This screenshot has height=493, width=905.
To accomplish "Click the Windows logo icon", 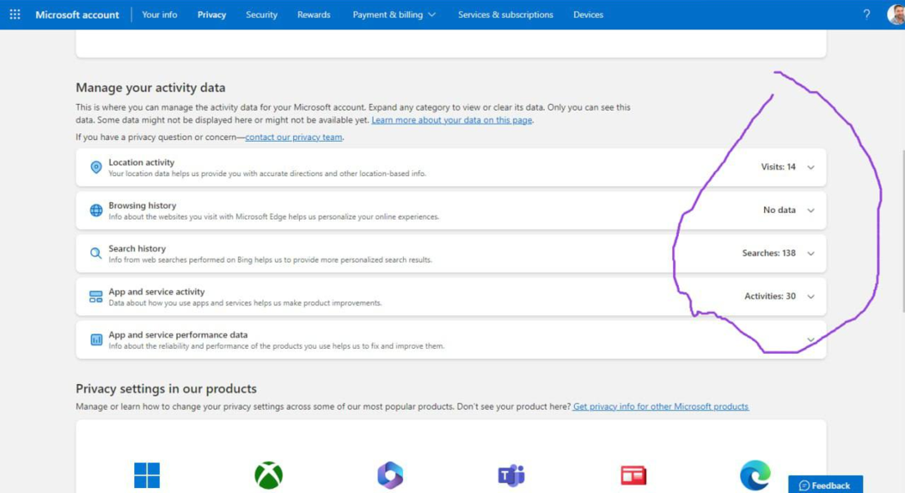I will pyautogui.click(x=147, y=475).
